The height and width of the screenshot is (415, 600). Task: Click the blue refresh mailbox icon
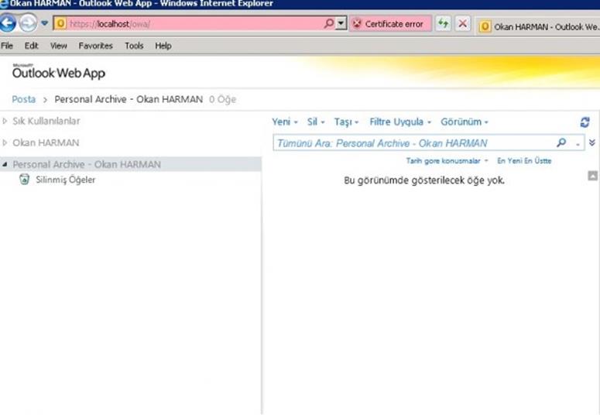pyautogui.click(x=585, y=122)
